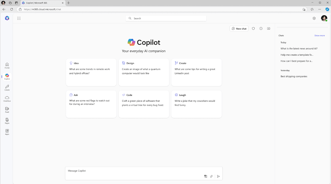The width and height of the screenshot is (331, 184).
Task: Open browser profile icon in title bar
Action: click(x=4, y=3)
